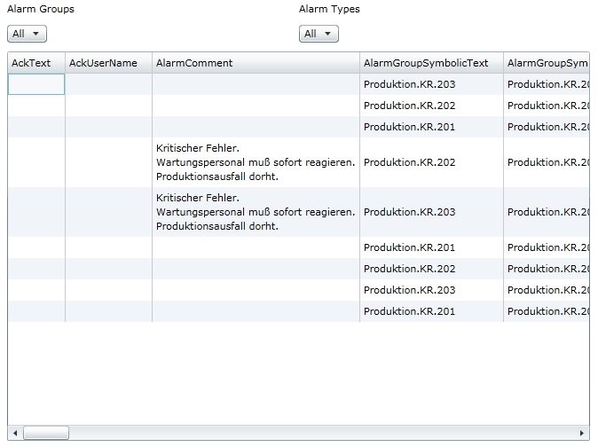Click the second 'Kritischer Fehler' comment cell
598x447 pixels.
pos(256,212)
